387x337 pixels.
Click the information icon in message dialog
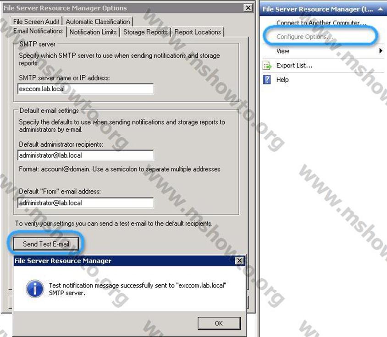coord(35,288)
